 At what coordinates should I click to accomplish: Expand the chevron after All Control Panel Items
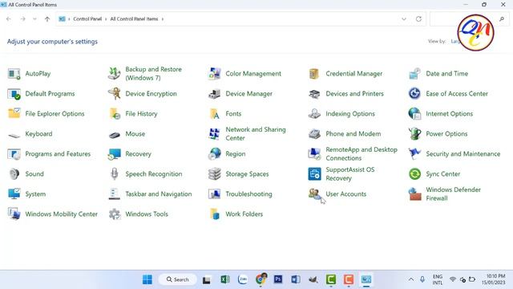tap(163, 19)
